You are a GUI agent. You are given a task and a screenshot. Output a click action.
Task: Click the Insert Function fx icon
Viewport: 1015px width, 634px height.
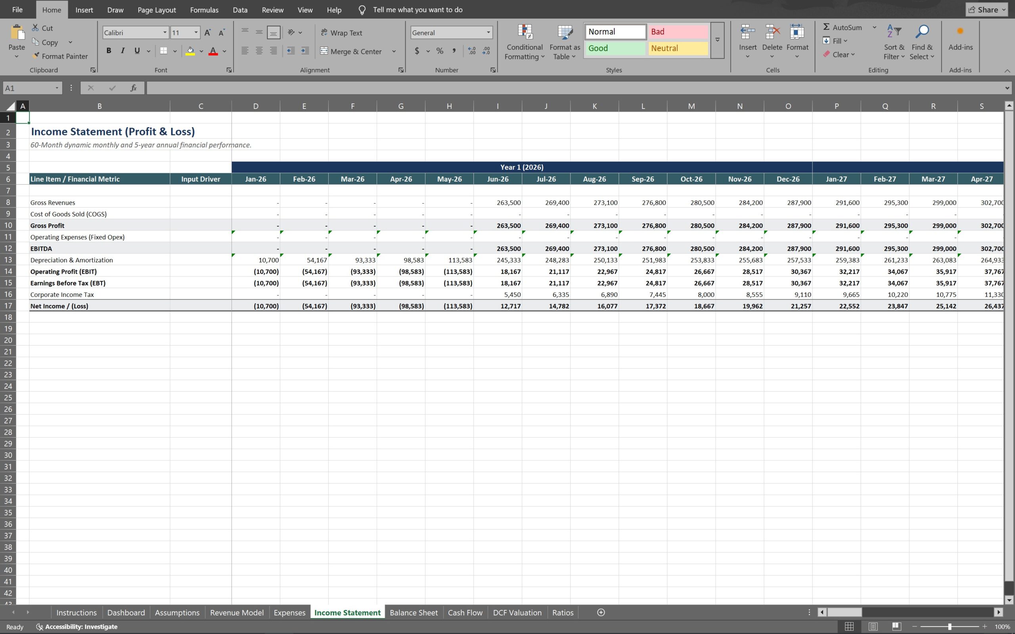click(x=134, y=88)
